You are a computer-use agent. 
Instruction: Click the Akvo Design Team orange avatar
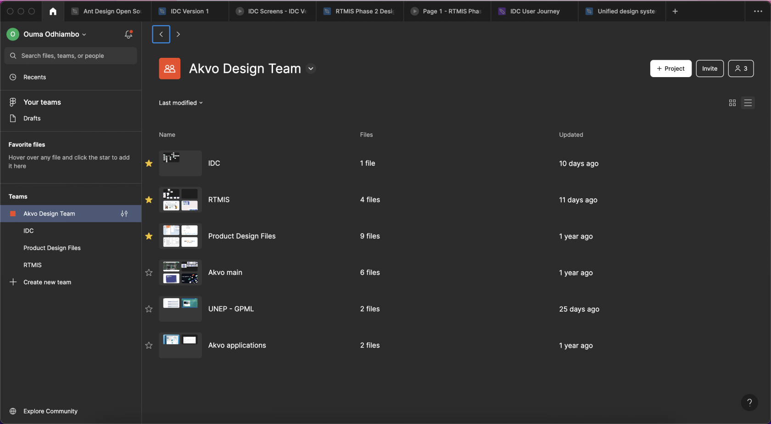click(x=170, y=68)
